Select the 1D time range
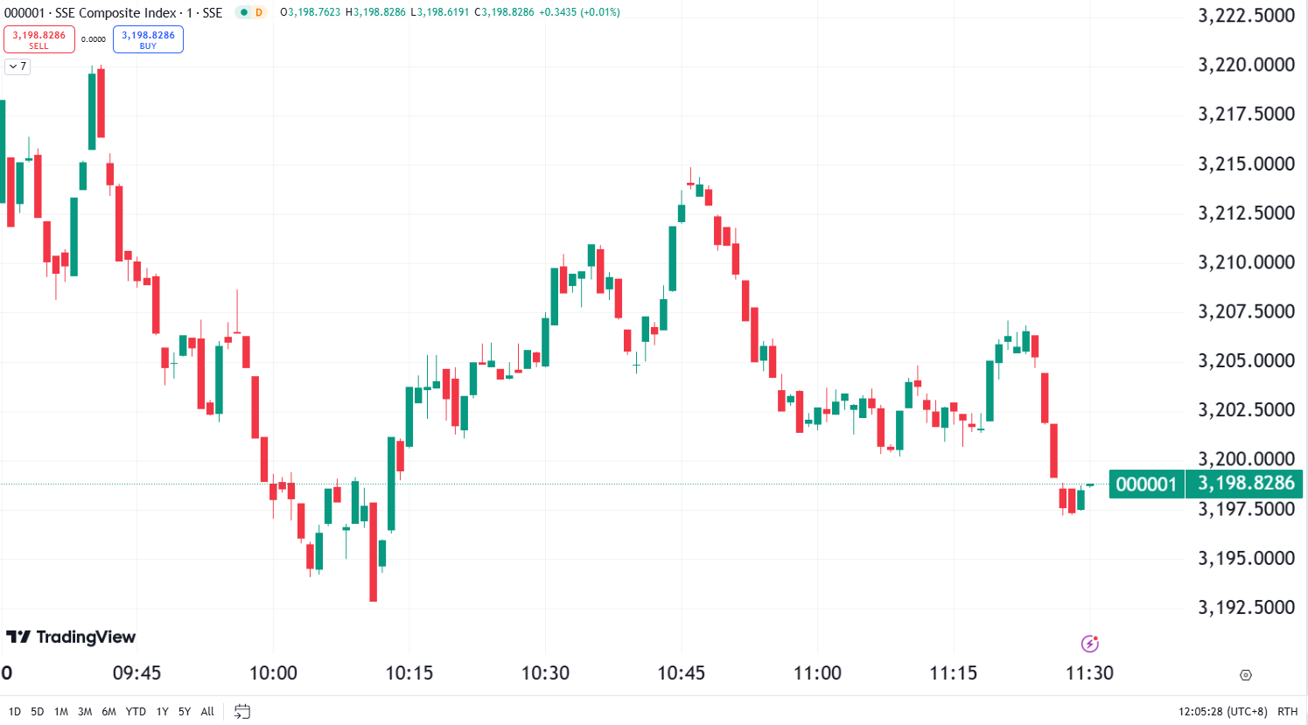1308x725 pixels. [x=15, y=711]
